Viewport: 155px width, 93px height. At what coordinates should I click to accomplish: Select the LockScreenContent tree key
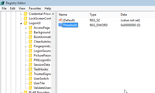[x=40, y=18]
